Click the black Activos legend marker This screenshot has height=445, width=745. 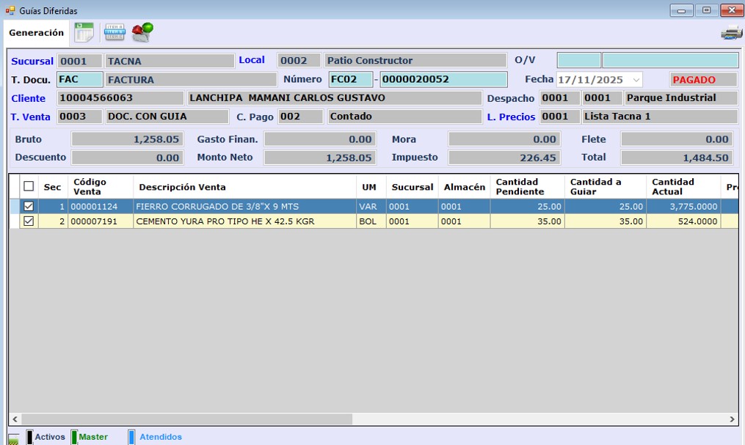29,437
